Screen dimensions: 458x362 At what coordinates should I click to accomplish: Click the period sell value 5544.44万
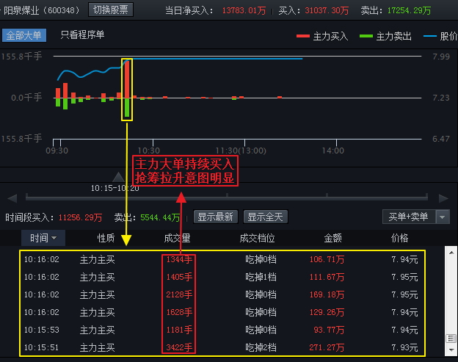pyautogui.click(x=160, y=217)
